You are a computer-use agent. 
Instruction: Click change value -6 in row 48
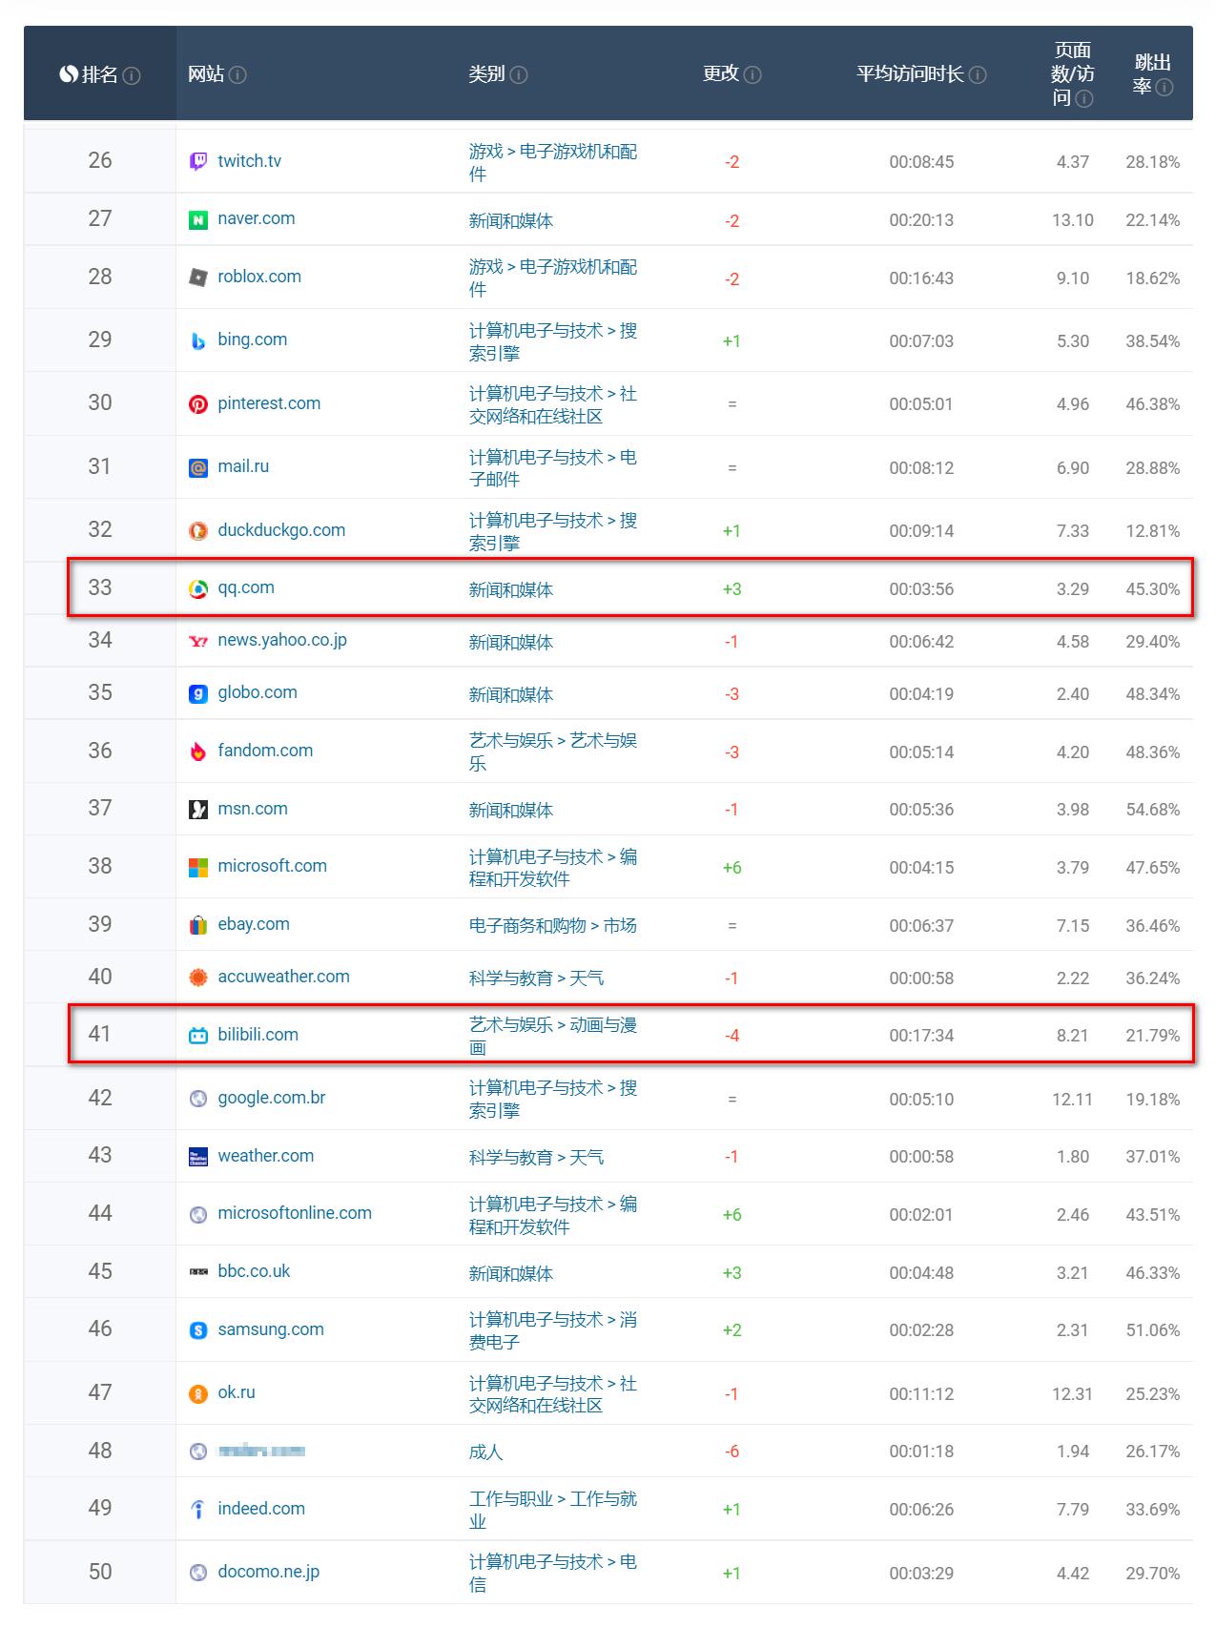point(732,1452)
